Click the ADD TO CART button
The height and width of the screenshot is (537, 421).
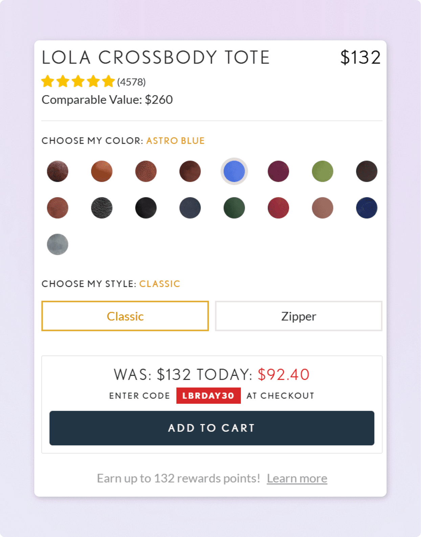212,428
